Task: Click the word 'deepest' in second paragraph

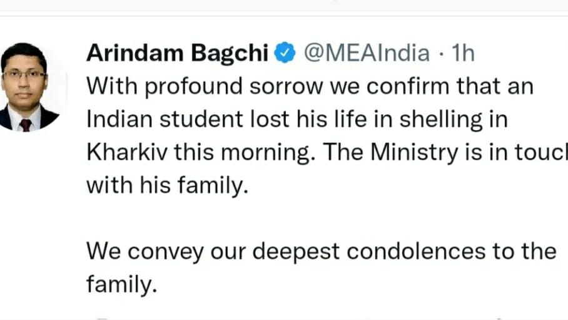Action: click(296, 252)
